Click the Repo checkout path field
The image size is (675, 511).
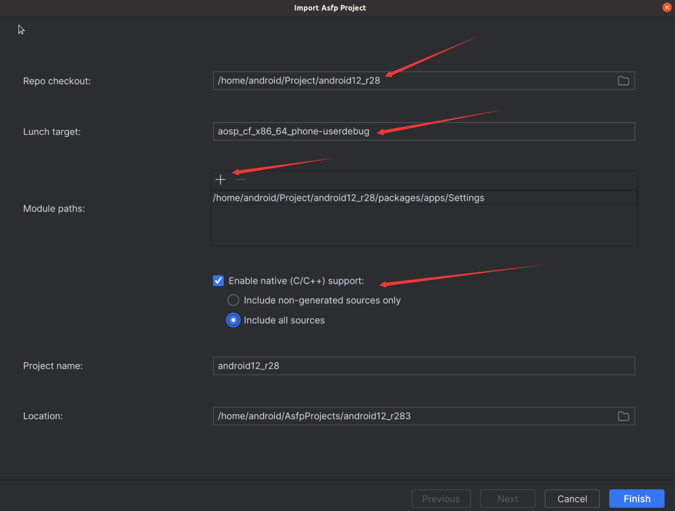coord(424,81)
